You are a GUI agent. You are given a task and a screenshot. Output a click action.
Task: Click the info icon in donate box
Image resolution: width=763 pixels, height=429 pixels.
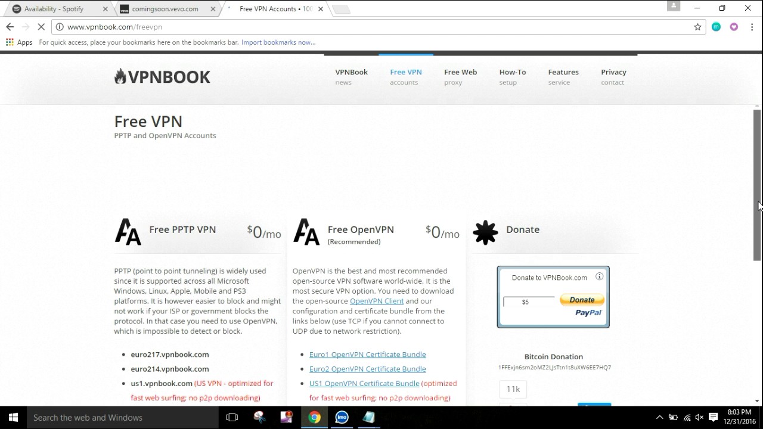(599, 276)
